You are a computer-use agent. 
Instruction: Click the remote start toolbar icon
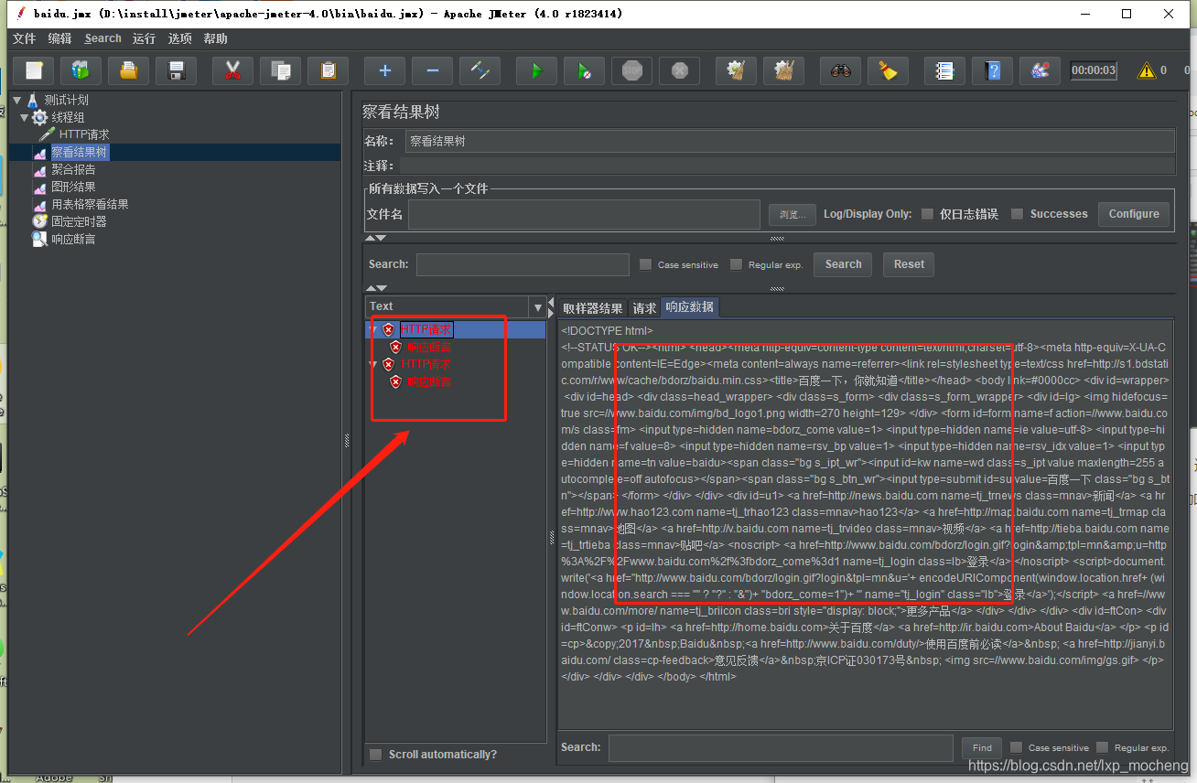(x=1040, y=70)
